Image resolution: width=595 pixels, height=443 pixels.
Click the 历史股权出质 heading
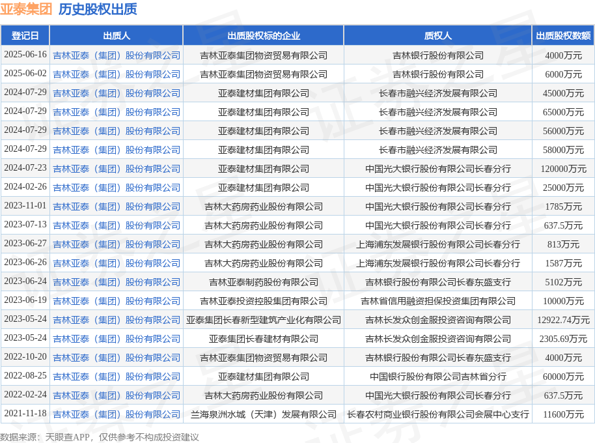tap(98, 9)
